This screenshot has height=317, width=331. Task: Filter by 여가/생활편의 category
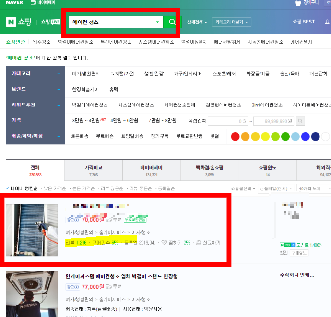(86, 74)
